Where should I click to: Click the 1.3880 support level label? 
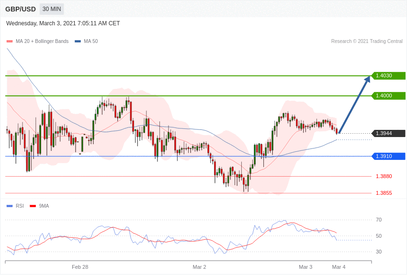(x=384, y=177)
